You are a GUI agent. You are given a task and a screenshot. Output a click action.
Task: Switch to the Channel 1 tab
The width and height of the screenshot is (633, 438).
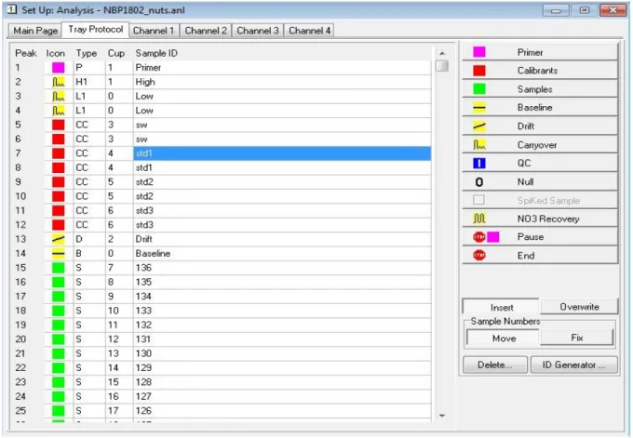coord(154,31)
